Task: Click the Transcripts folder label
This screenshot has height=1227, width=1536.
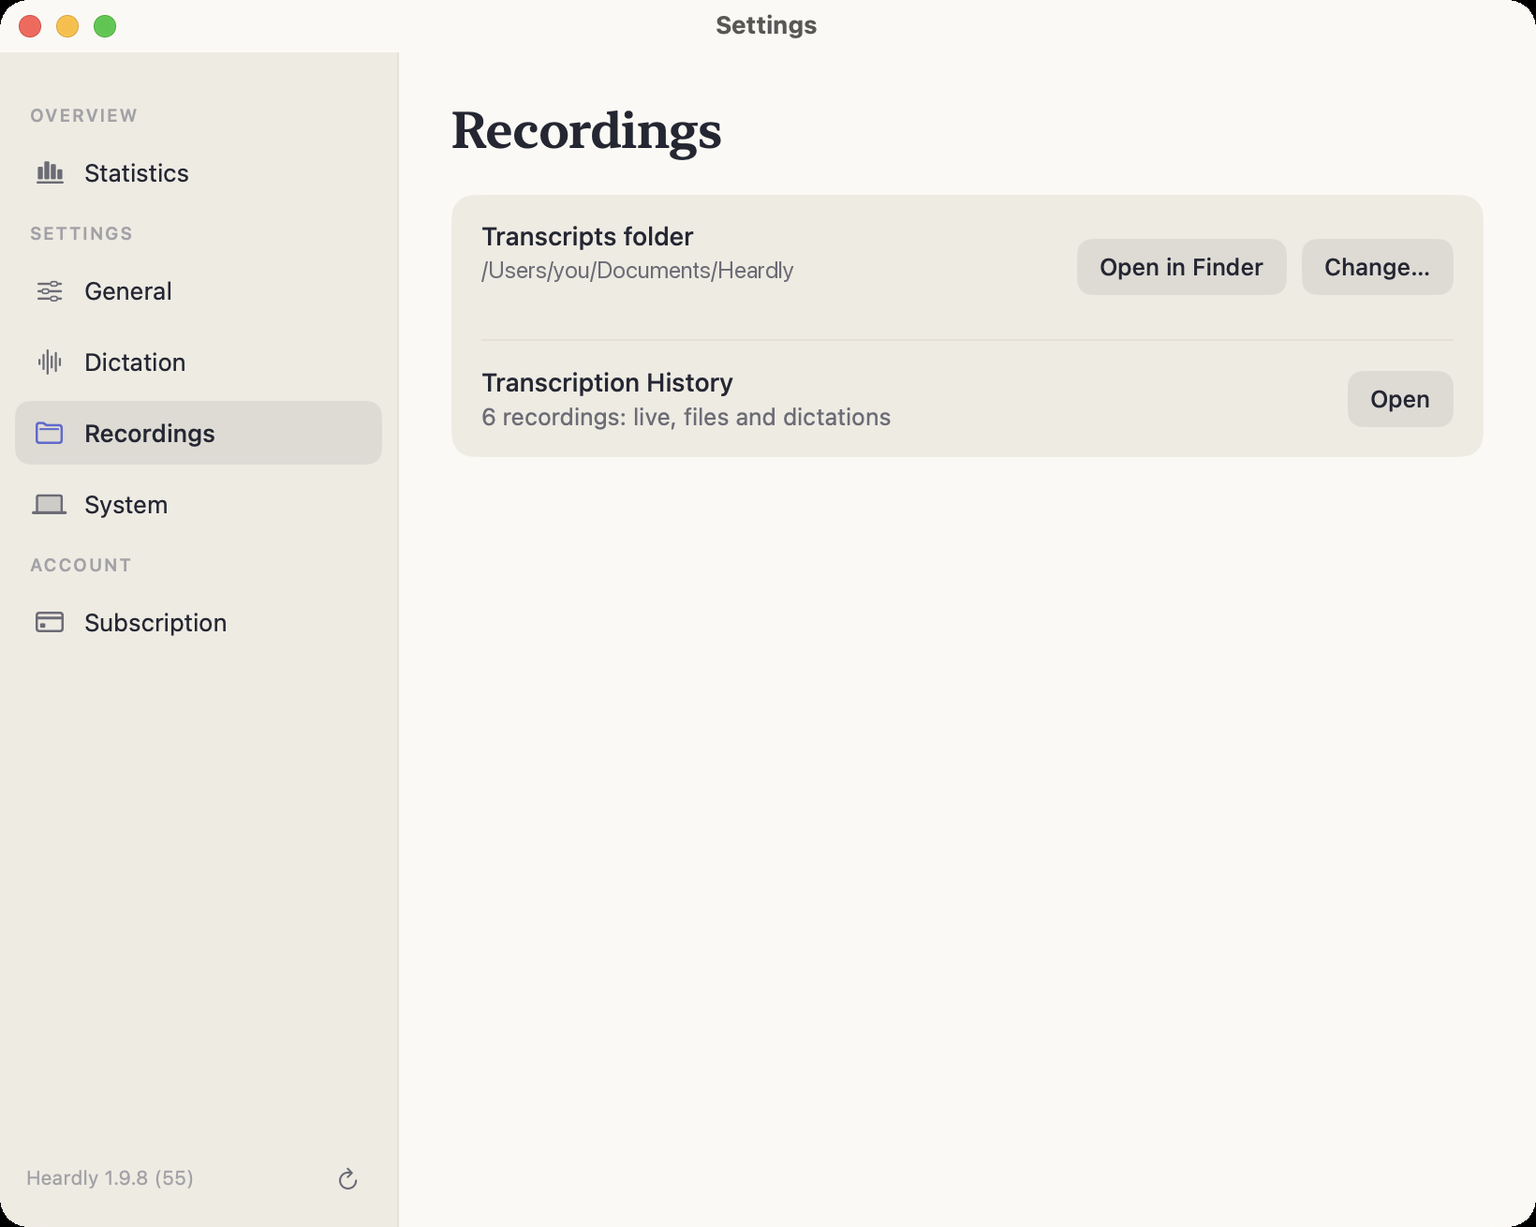Action: tap(587, 237)
